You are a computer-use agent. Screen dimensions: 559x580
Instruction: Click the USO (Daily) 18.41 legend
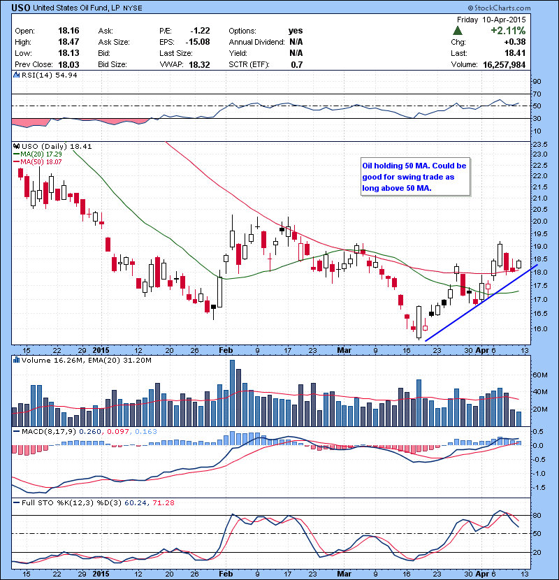point(57,147)
